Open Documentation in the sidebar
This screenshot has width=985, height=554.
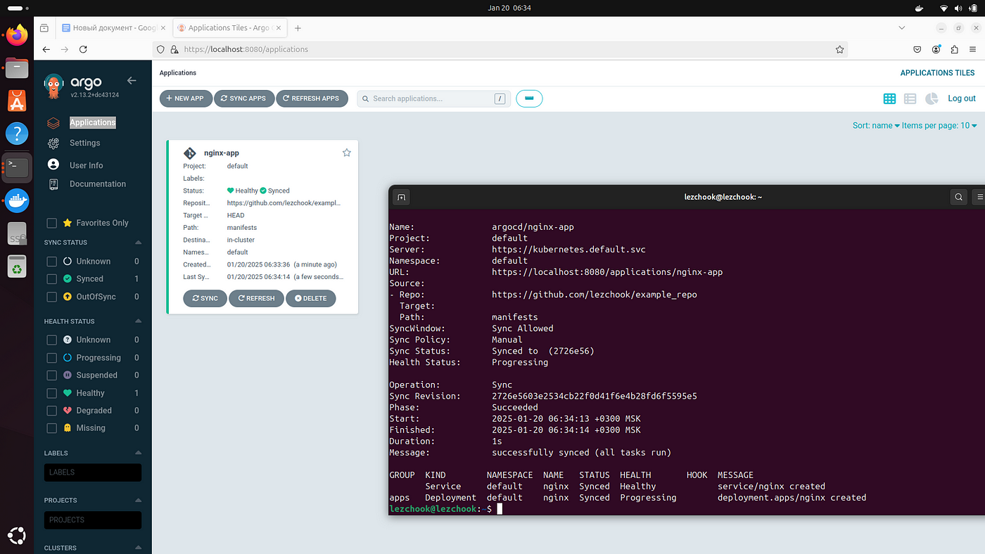coord(98,184)
